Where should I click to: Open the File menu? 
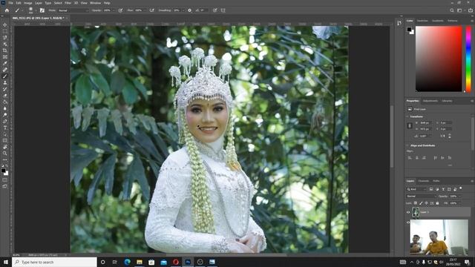pyautogui.click(x=10, y=3)
